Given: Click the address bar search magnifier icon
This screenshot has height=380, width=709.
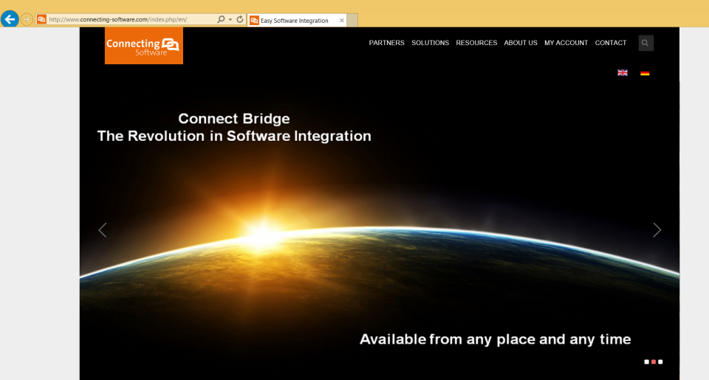Looking at the screenshot, I should click(x=221, y=19).
